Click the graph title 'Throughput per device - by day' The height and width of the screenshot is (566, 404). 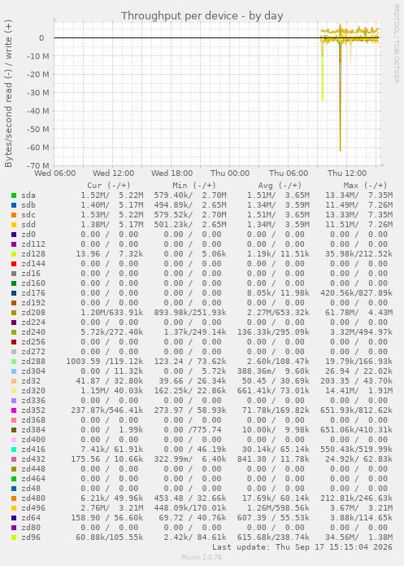(x=202, y=16)
